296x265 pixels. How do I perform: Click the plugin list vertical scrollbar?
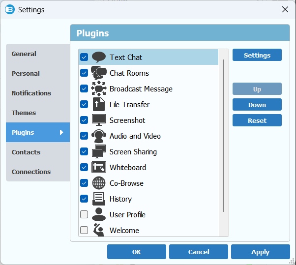223,136
